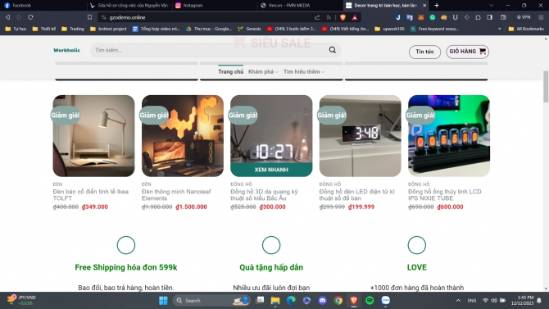
Task: Open the Free keyword research bookmark
Action: (434, 29)
